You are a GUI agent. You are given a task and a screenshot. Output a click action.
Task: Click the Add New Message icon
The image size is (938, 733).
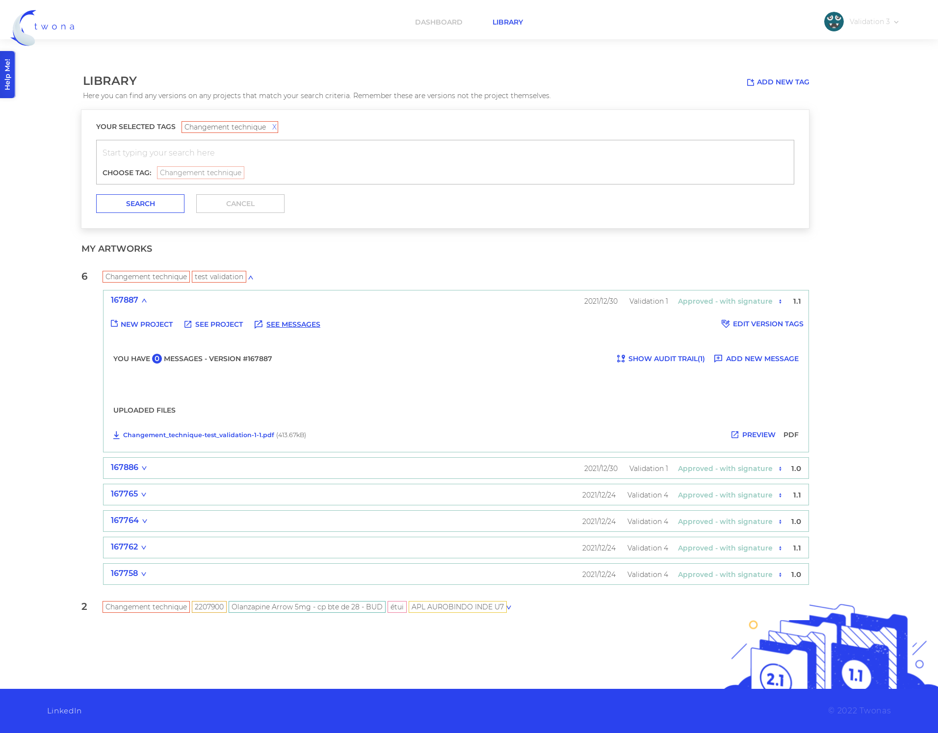(x=718, y=359)
